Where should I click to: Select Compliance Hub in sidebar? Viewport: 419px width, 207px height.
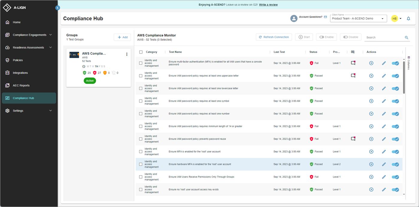tap(29, 98)
